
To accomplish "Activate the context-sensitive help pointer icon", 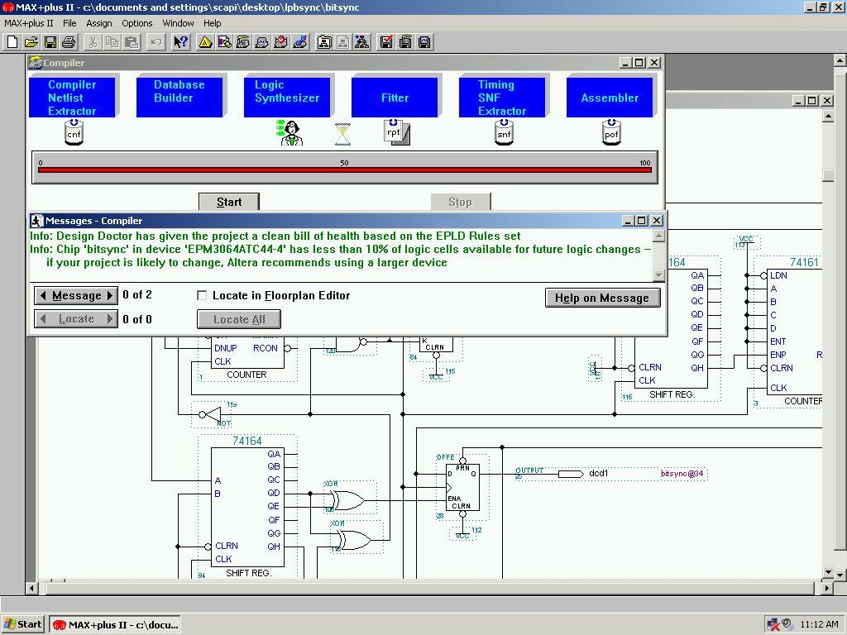I will [x=181, y=42].
